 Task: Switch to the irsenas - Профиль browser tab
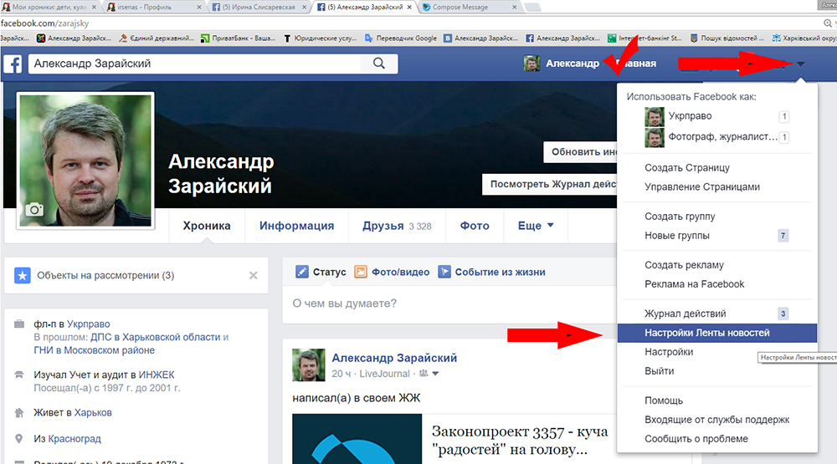[x=152, y=7]
